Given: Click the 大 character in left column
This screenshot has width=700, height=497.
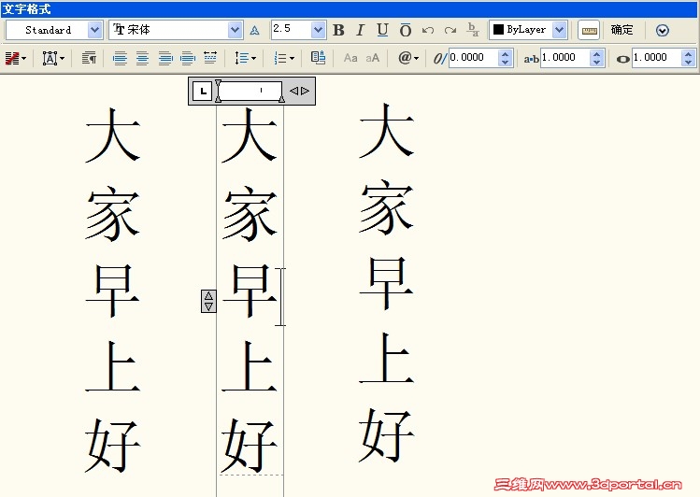Looking at the screenshot, I should click(112, 135).
